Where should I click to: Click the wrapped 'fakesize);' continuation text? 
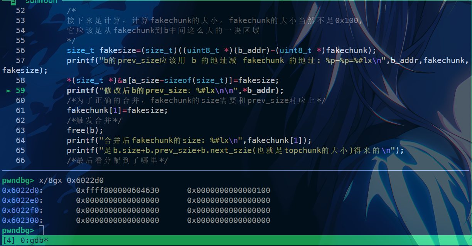pyautogui.click(x=25, y=70)
